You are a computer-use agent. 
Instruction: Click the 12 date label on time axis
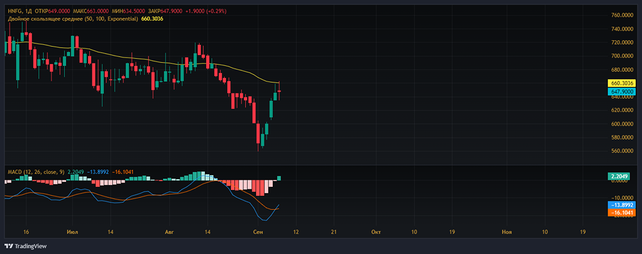click(296, 232)
